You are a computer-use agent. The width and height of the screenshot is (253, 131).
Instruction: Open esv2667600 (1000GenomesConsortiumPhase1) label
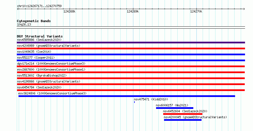tap(51, 69)
